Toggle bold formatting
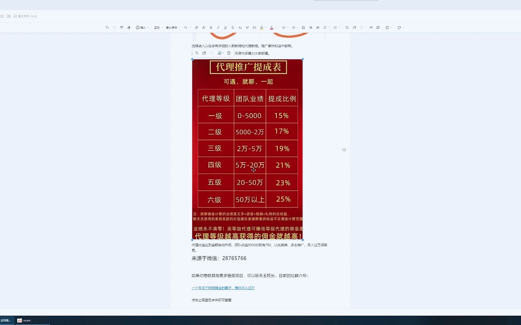This screenshot has width=521, height=325. 211,27
